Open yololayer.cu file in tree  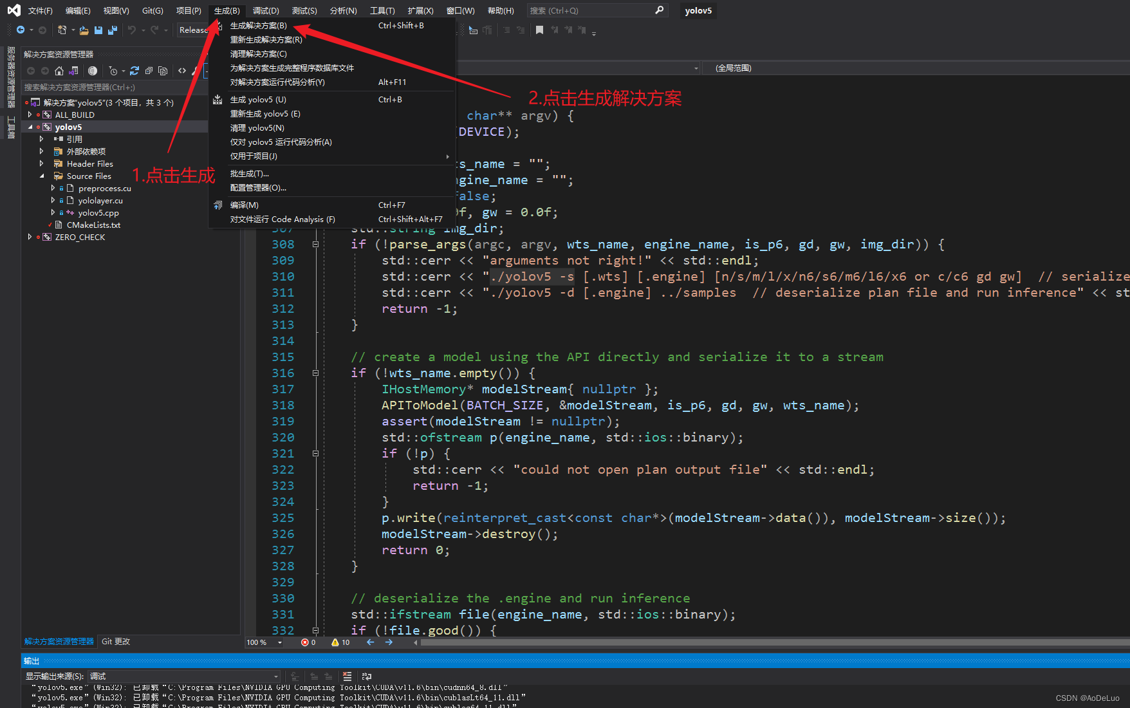pos(100,201)
